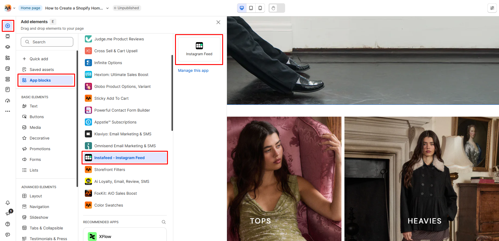The width and height of the screenshot is (499, 241).
Task: Select the TOPS collection image on canvas
Action: [284, 179]
